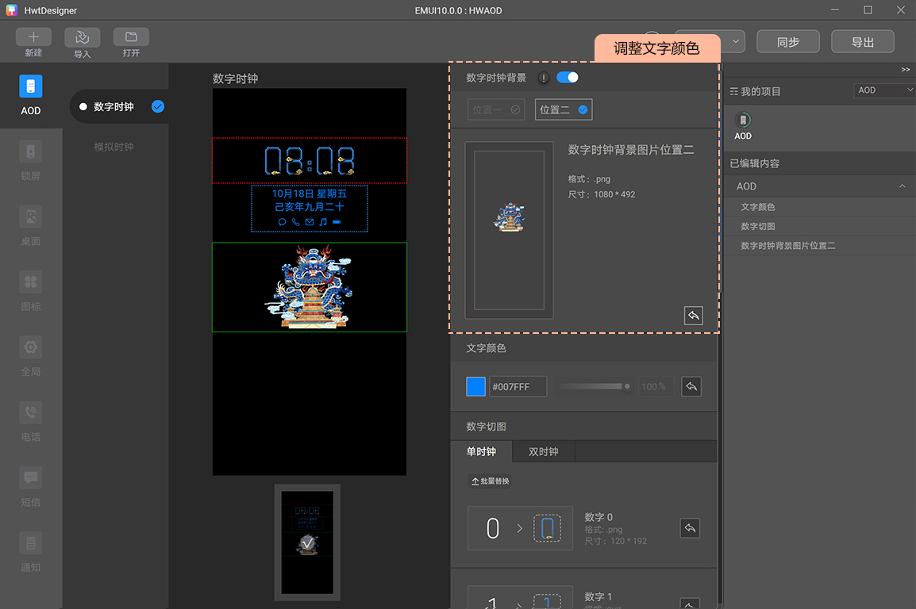Click the date and status block in preview
The width and height of the screenshot is (916, 609).
[310, 209]
